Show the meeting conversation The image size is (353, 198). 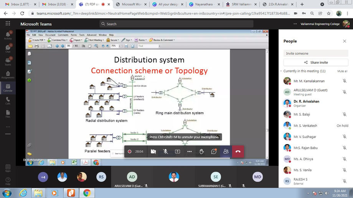pyautogui.click(x=214, y=152)
